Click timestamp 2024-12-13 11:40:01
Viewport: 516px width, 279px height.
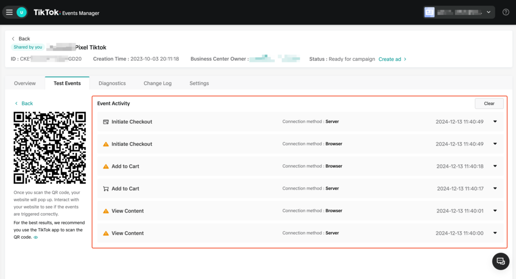tap(460, 211)
